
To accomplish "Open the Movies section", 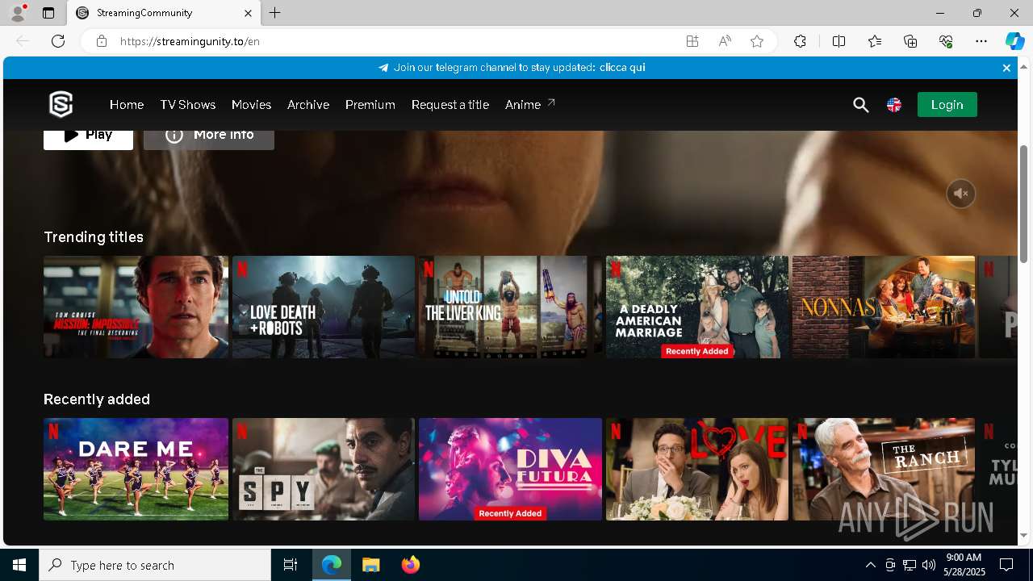I will pos(251,105).
